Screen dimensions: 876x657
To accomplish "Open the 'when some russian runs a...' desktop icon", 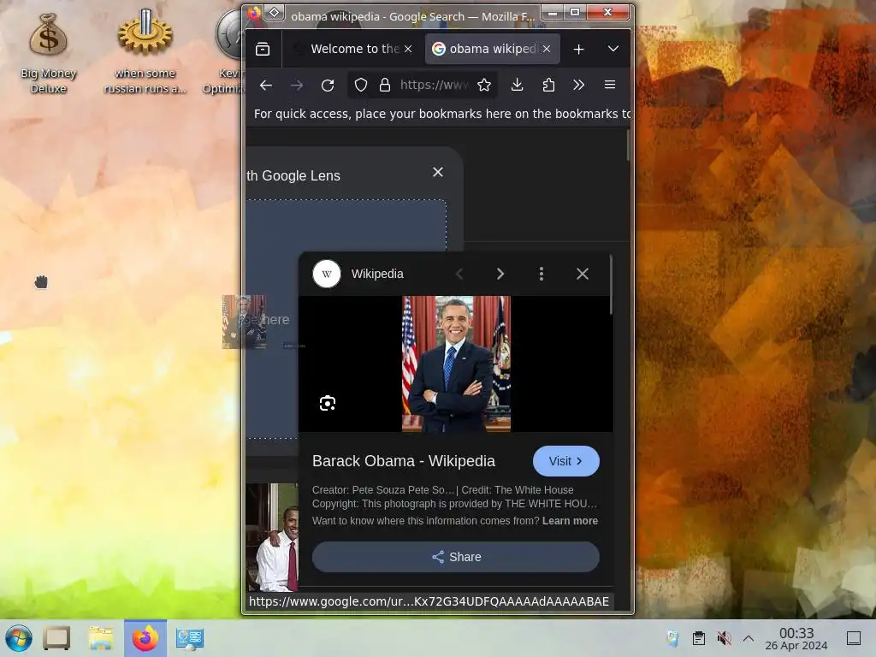I will 145,51.
